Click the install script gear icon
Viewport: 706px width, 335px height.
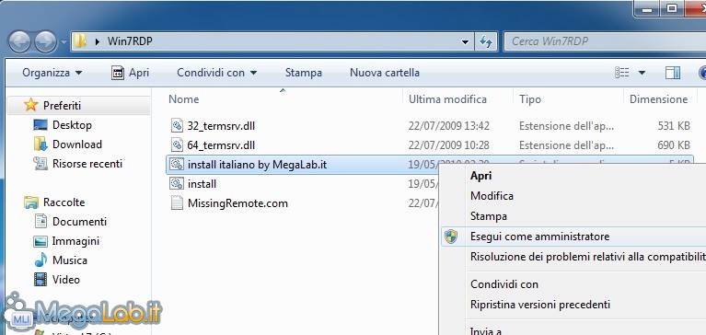[177, 184]
